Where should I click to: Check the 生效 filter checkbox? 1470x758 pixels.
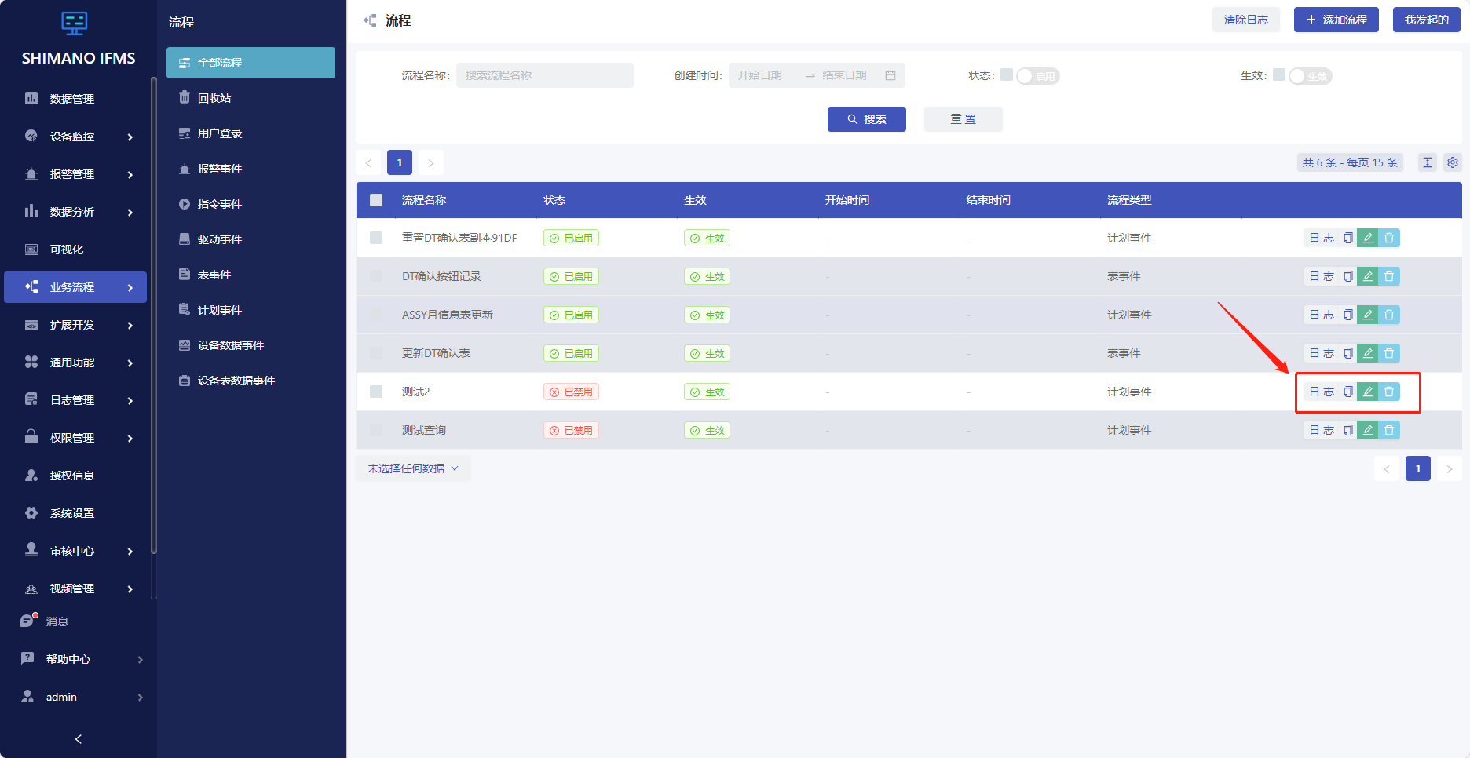[x=1279, y=75]
